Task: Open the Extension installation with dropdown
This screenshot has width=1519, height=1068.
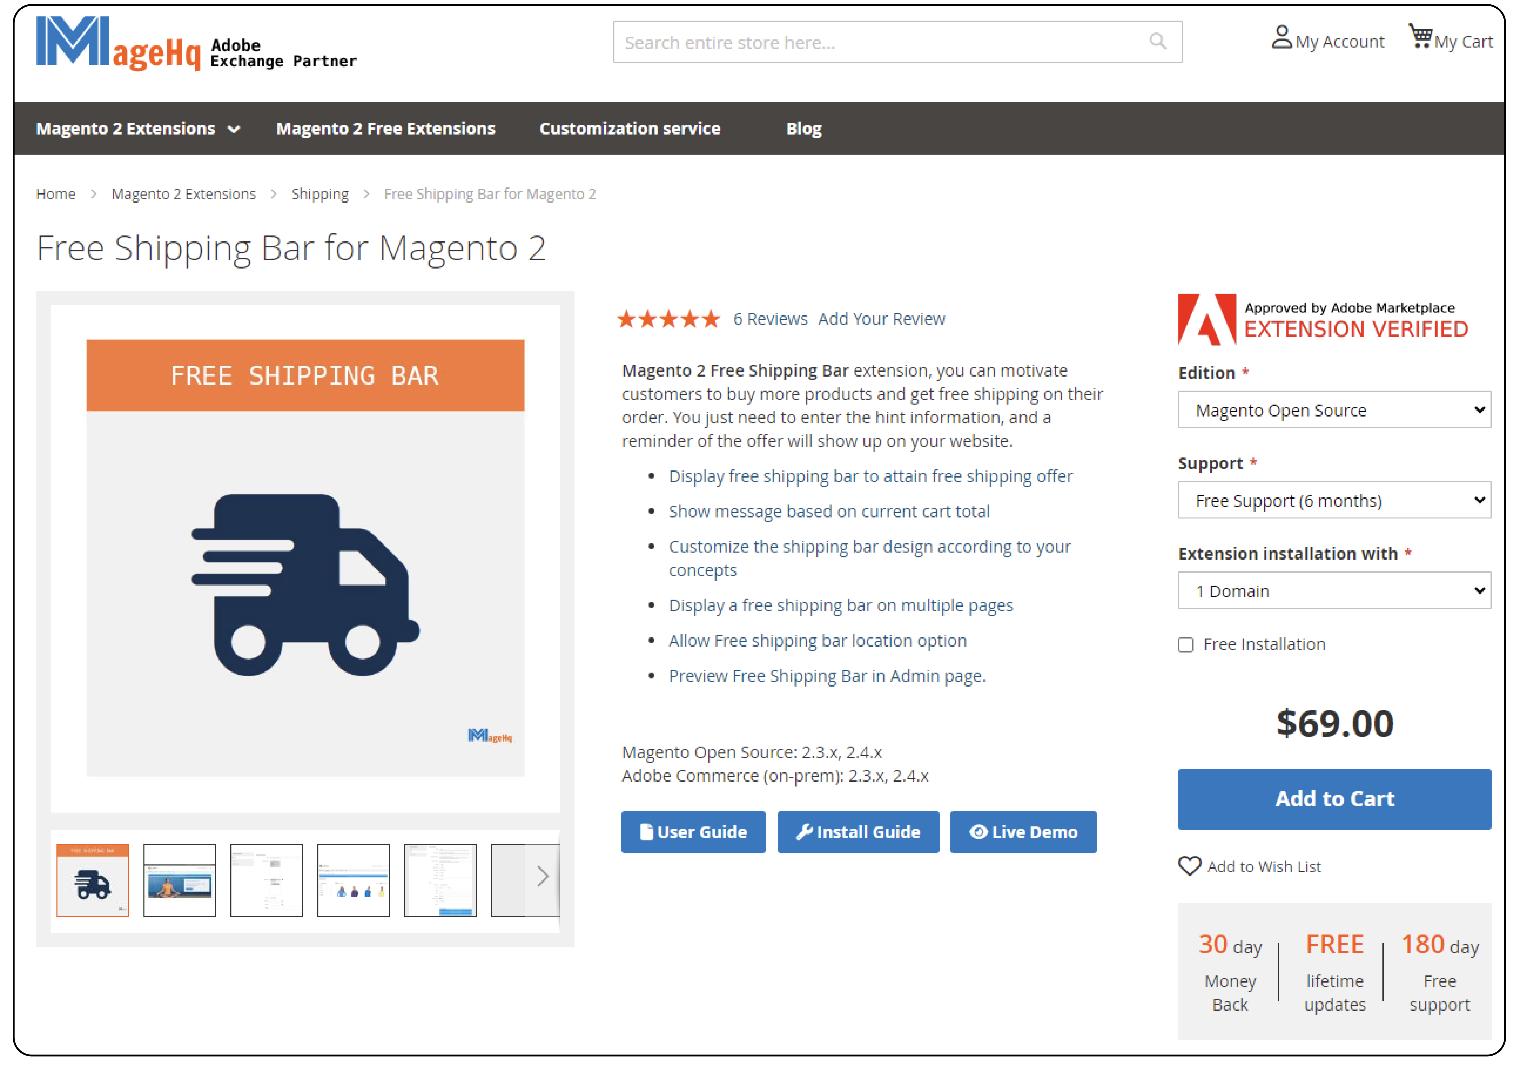Action: pyautogui.click(x=1334, y=590)
